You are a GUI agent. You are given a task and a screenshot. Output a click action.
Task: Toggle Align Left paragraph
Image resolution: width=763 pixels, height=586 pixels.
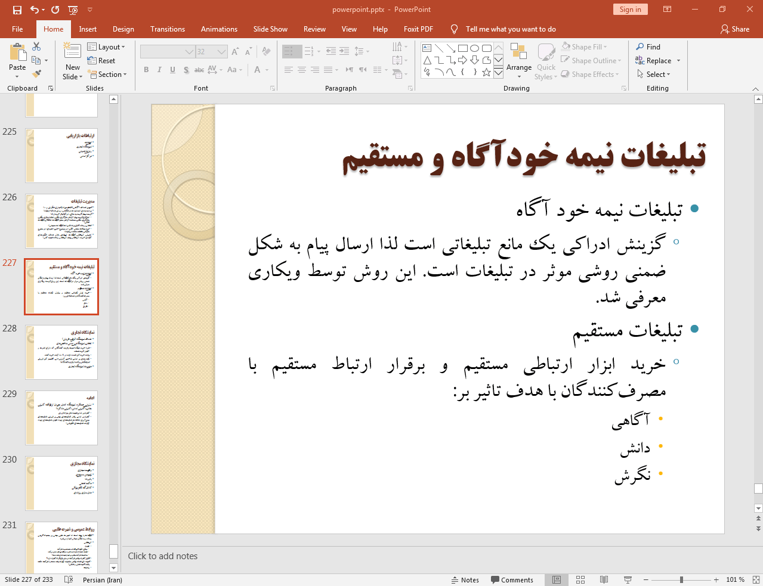pyautogui.click(x=288, y=70)
